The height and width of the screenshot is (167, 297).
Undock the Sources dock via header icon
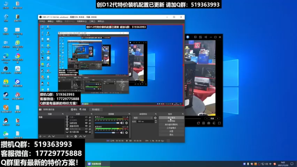coord(91,114)
